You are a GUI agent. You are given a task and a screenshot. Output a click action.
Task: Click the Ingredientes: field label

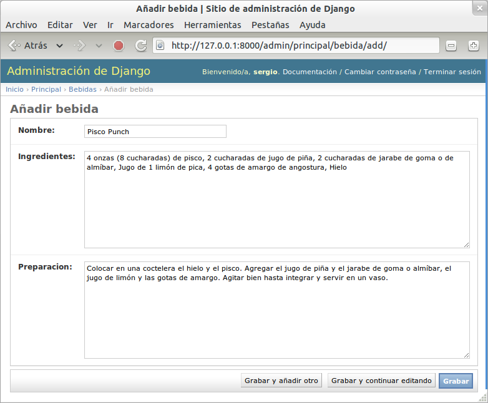(47, 156)
